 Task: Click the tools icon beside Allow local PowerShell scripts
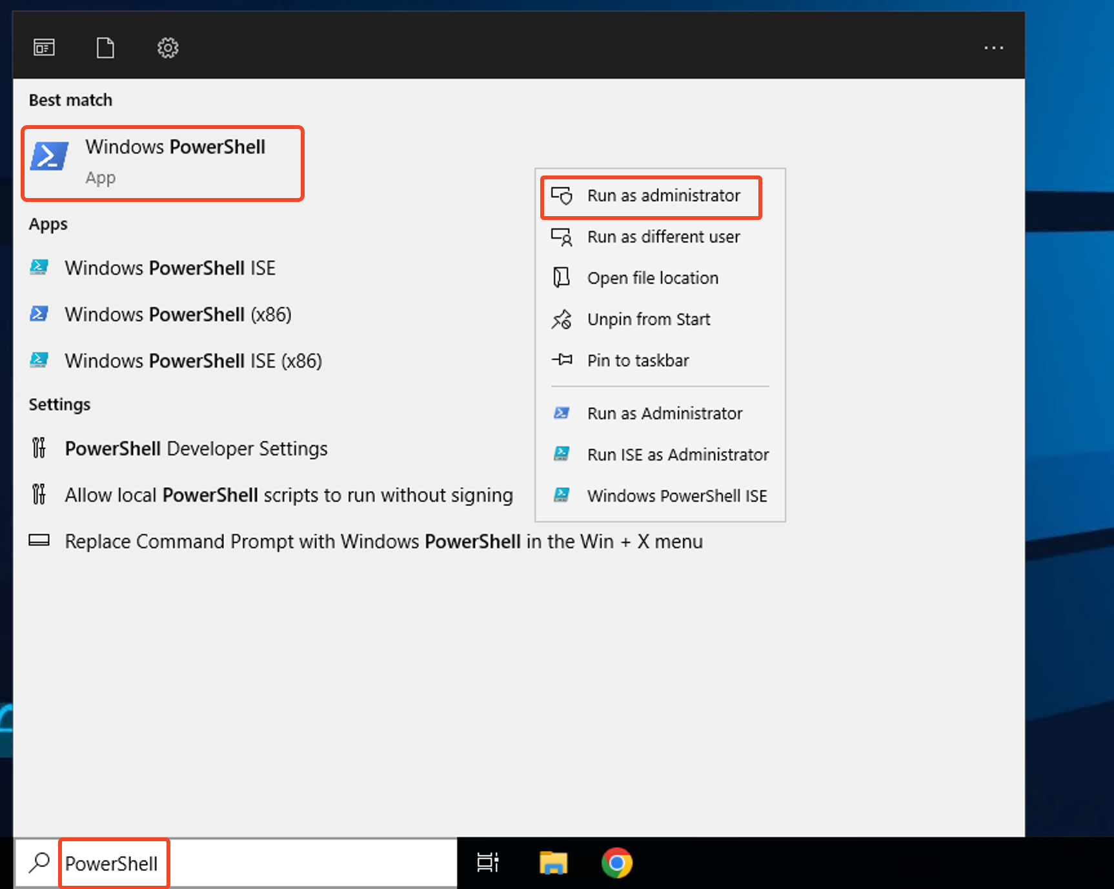click(x=39, y=494)
